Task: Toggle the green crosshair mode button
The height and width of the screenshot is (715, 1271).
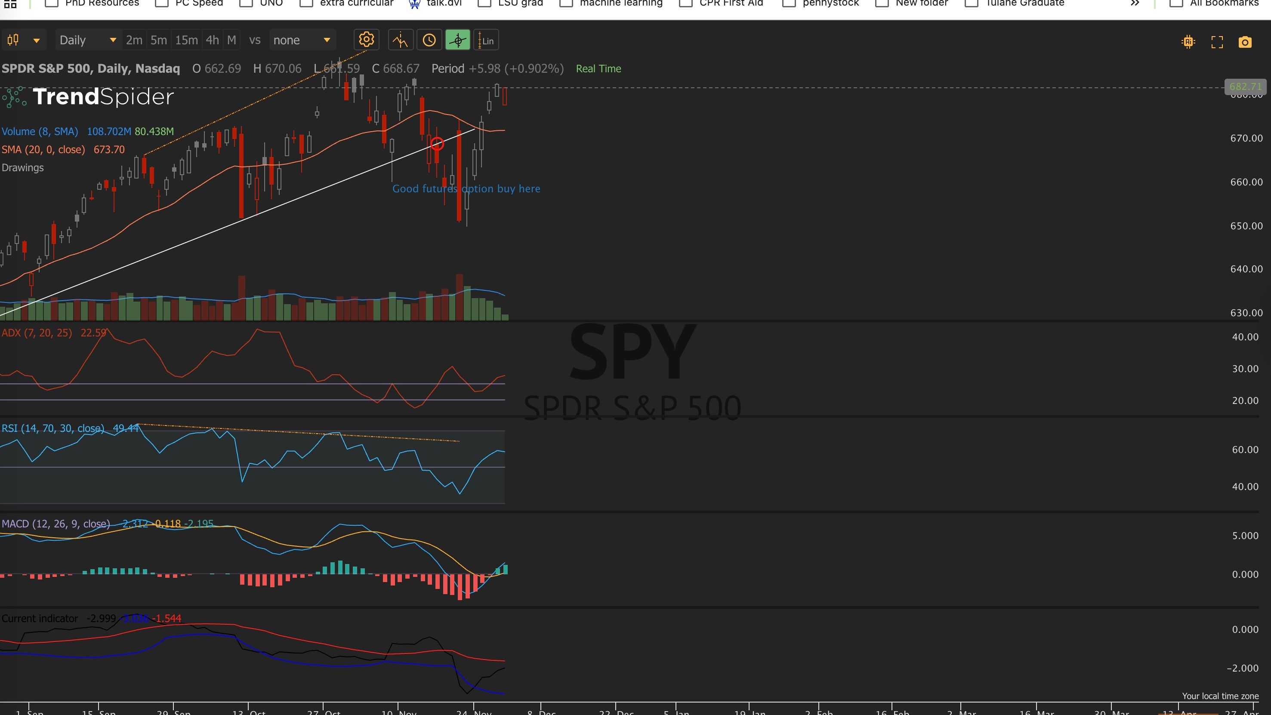Action: pos(457,40)
